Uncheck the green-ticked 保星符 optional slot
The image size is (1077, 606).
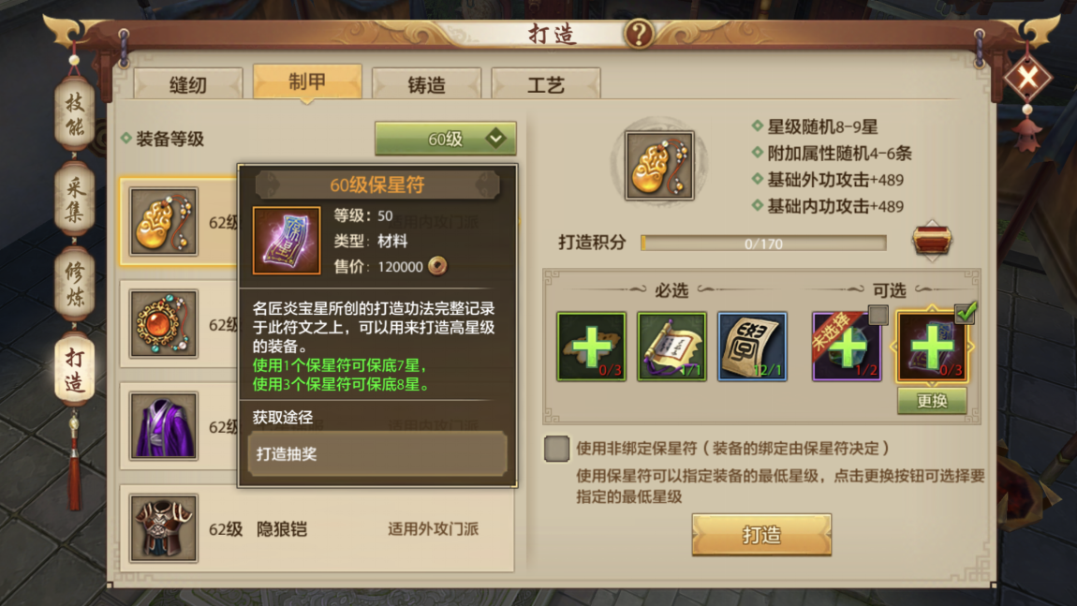pyautogui.click(x=966, y=313)
